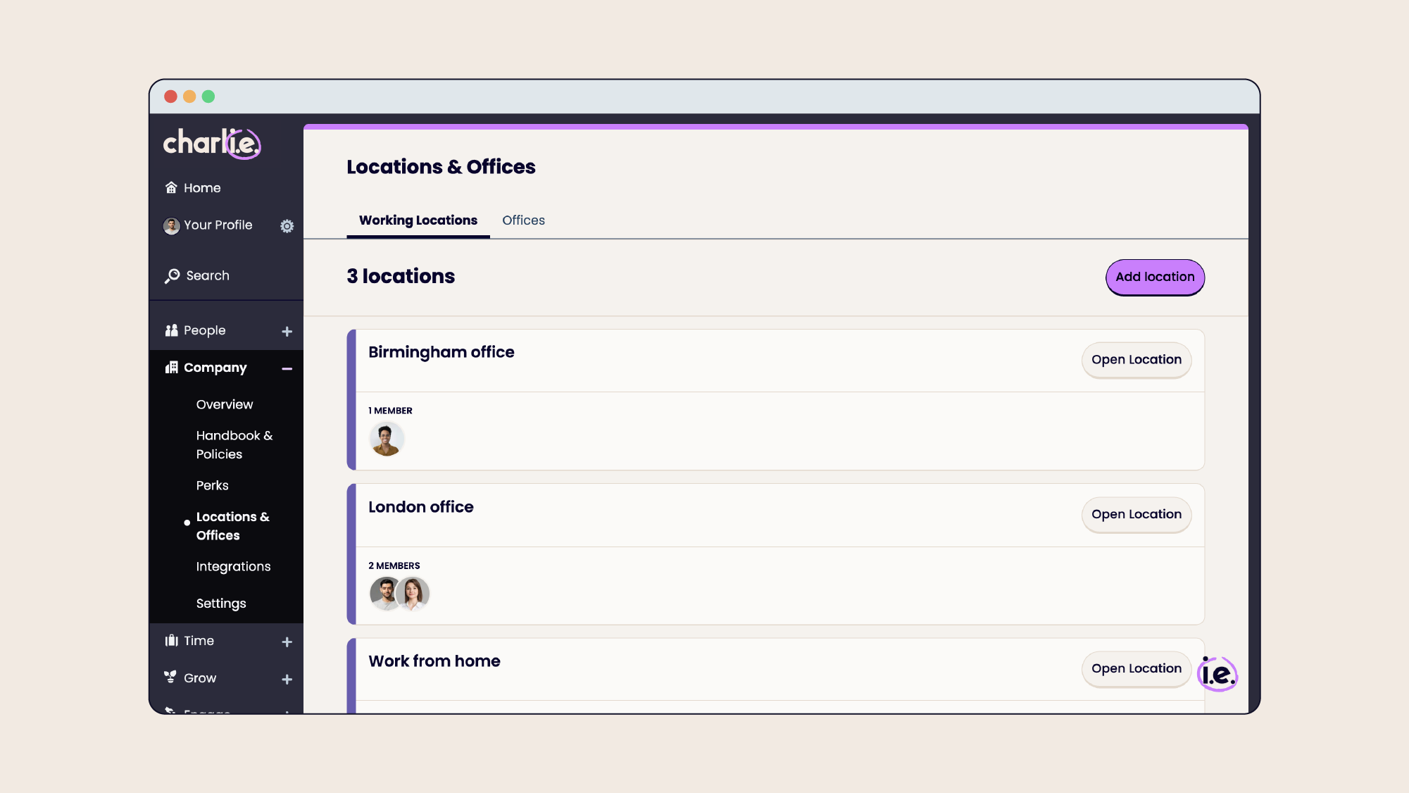Click the Grow menu label

pos(200,678)
